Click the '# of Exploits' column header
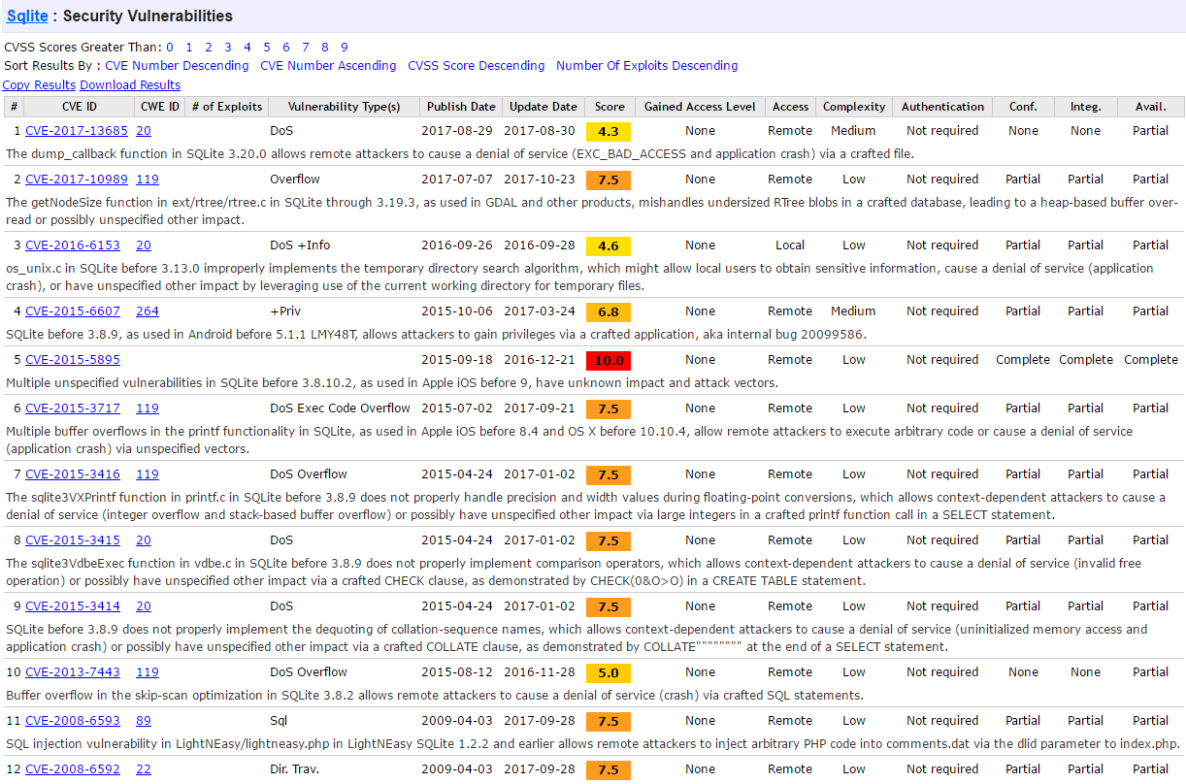 pos(228,107)
